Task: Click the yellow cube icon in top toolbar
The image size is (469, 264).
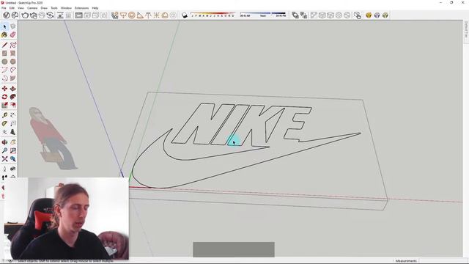Action: [x=369, y=15]
